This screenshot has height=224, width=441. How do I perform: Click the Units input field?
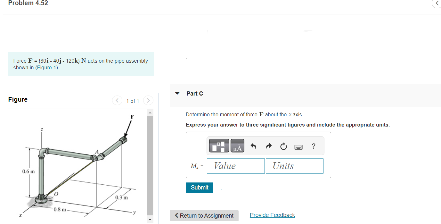pos(294,166)
